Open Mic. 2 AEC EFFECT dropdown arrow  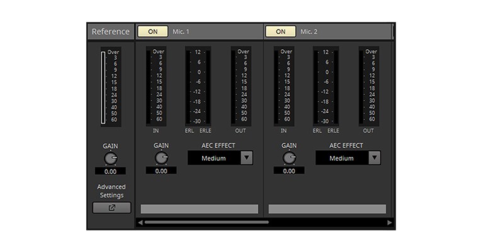374,158
